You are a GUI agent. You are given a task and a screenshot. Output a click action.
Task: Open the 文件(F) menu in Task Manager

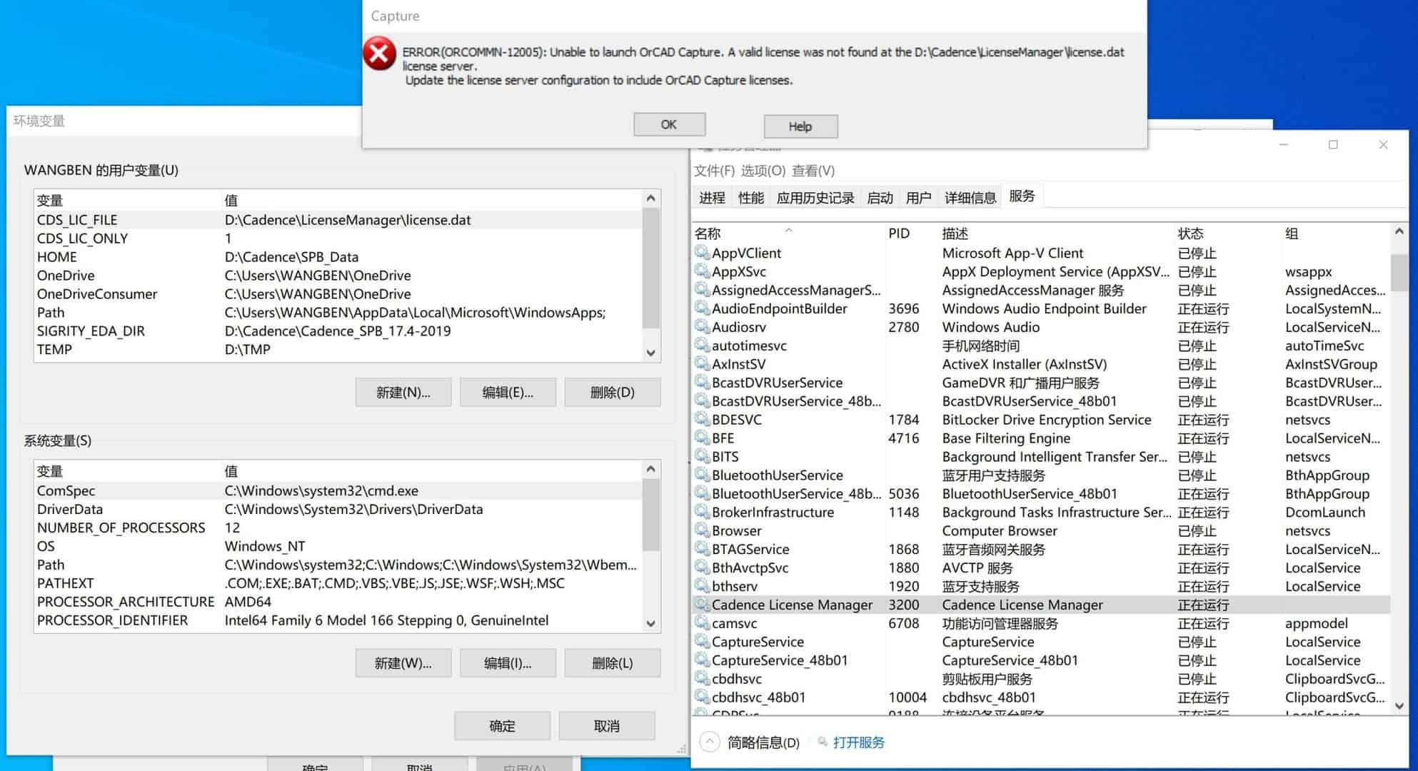pyautogui.click(x=714, y=171)
